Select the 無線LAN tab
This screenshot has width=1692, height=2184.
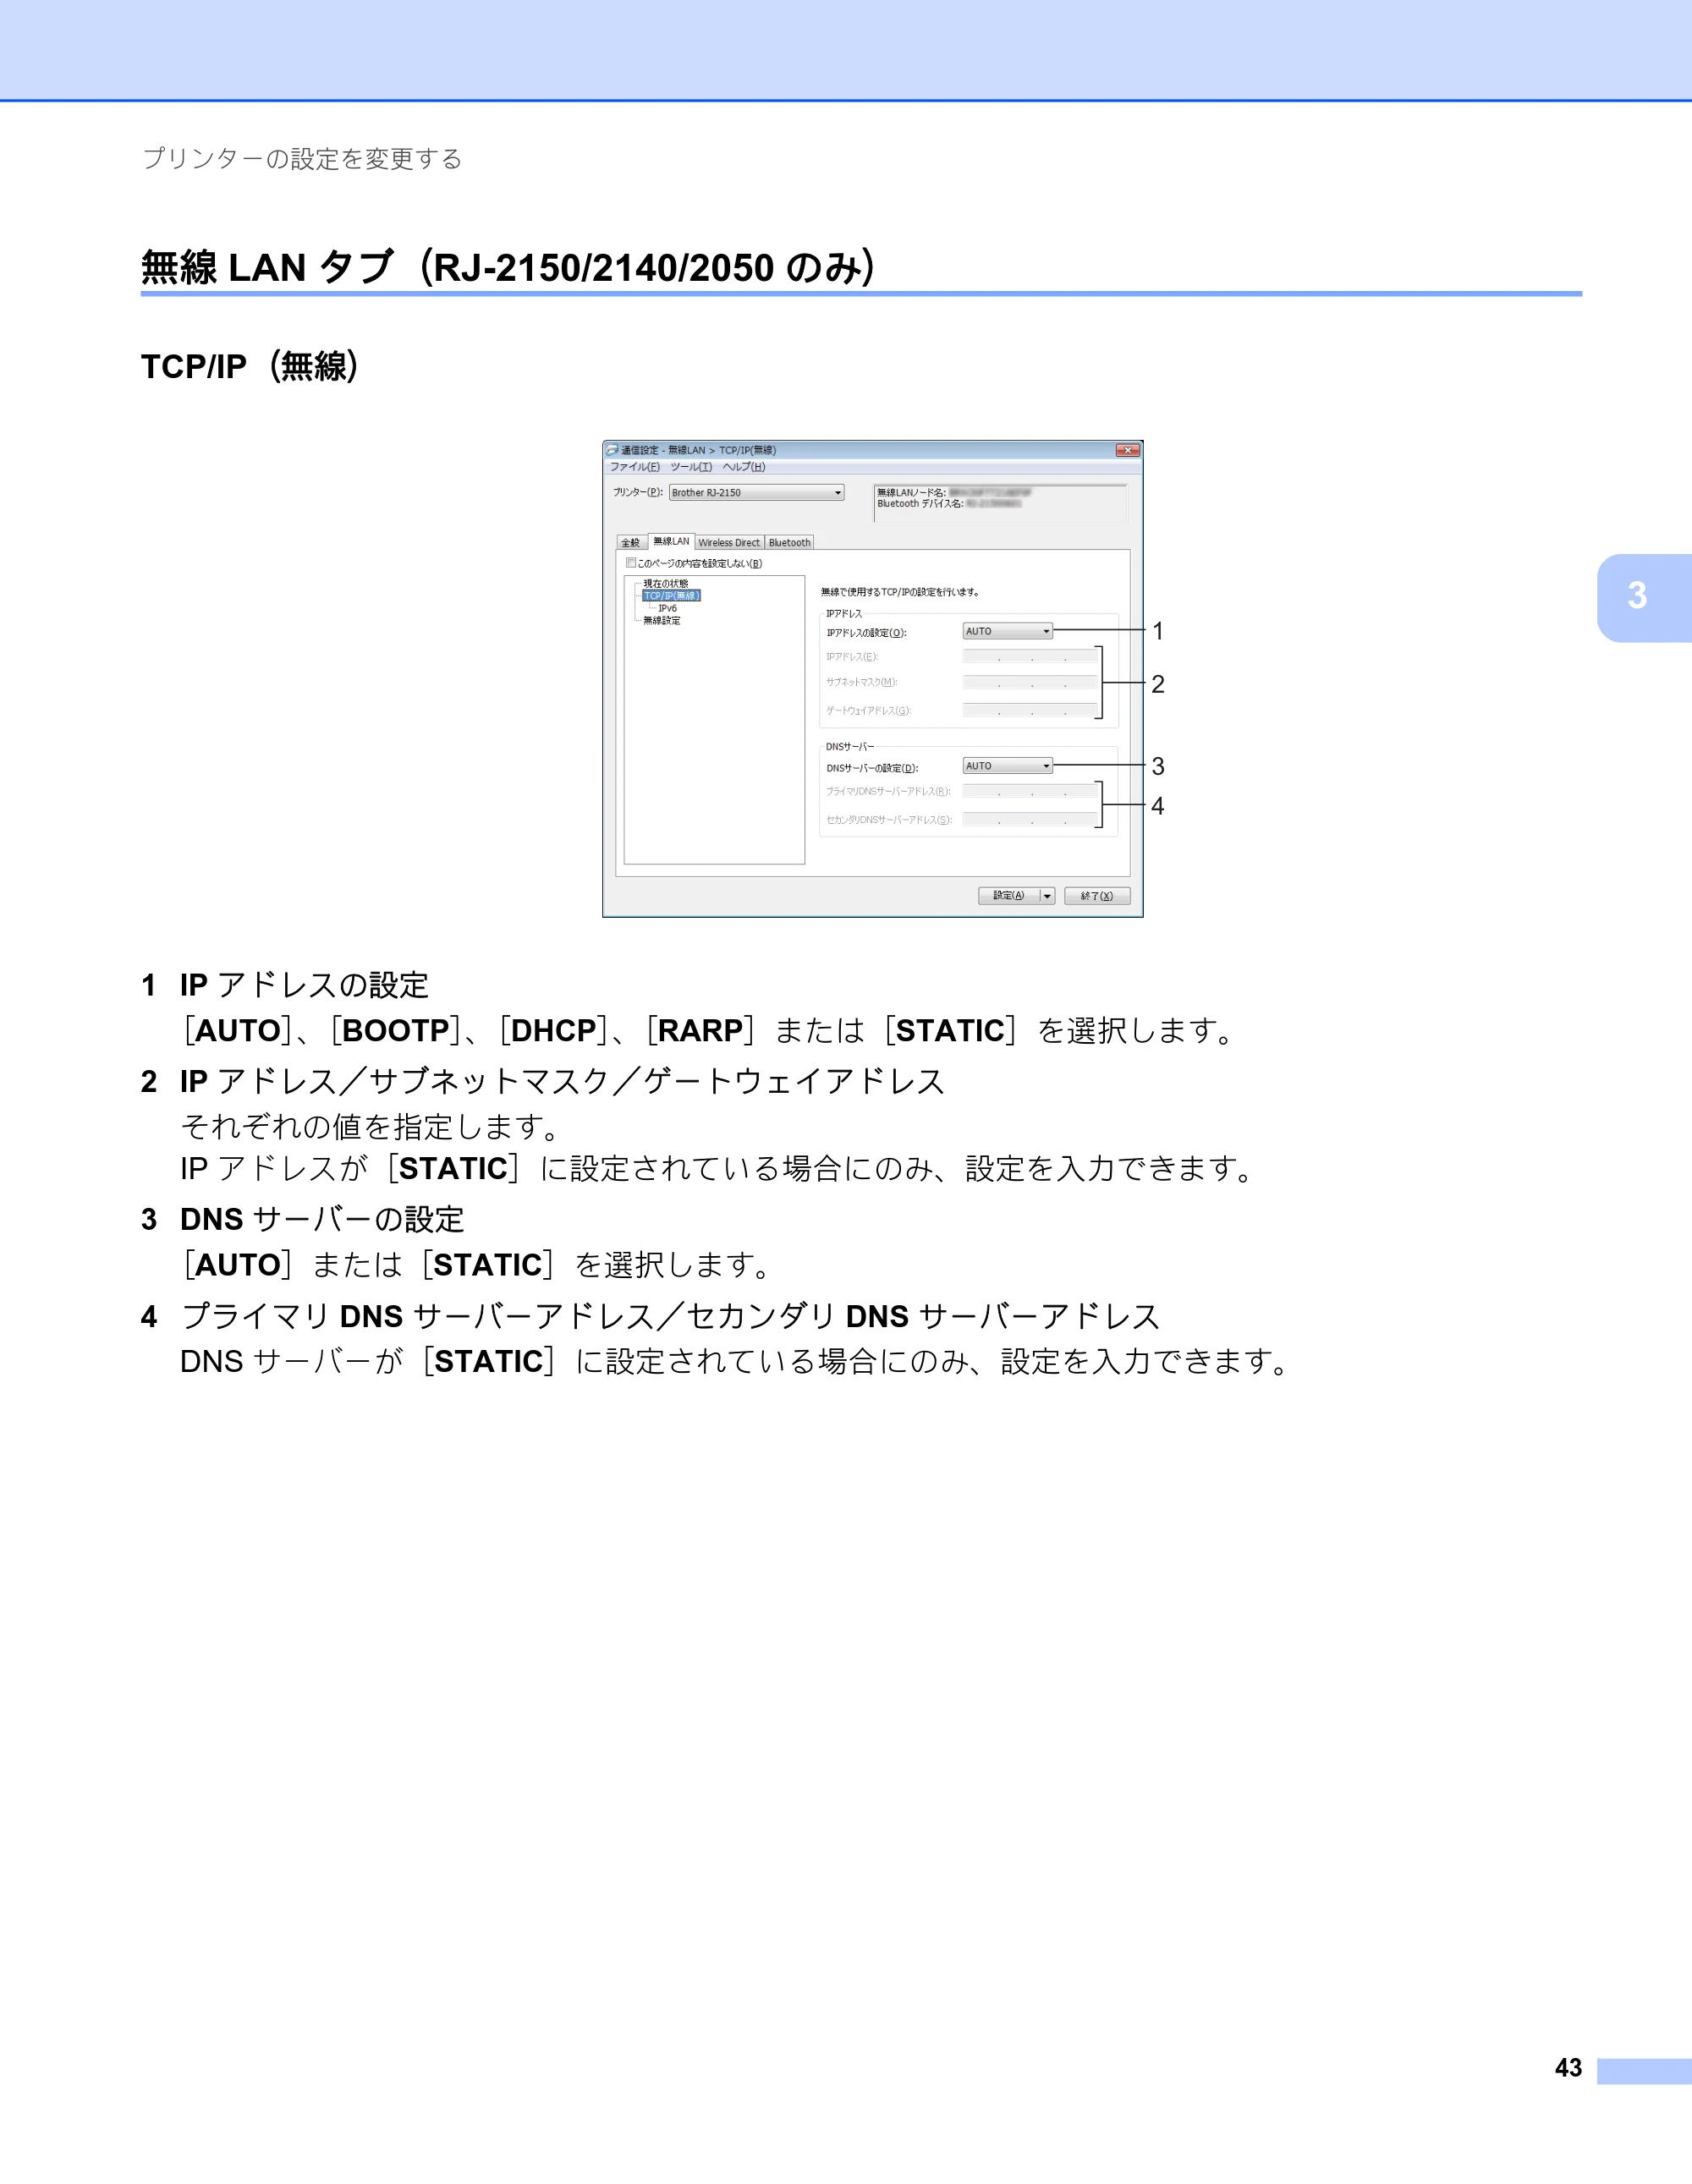(x=671, y=541)
